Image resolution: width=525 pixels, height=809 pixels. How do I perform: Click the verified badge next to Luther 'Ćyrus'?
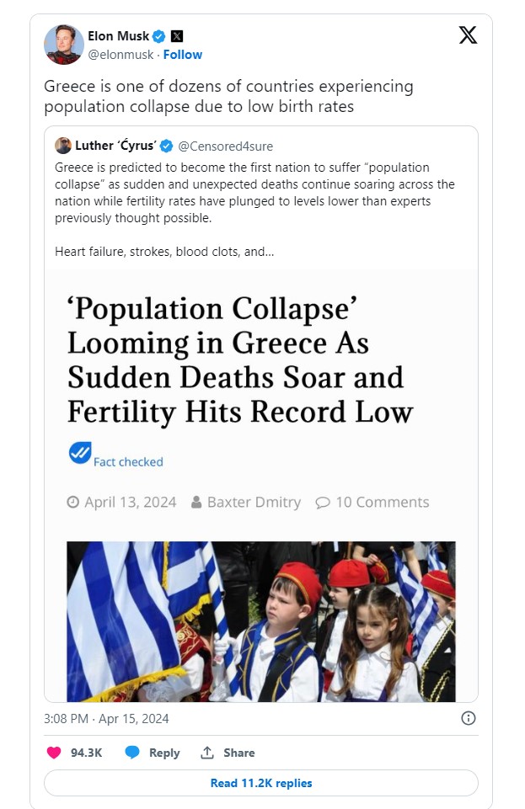[166, 146]
